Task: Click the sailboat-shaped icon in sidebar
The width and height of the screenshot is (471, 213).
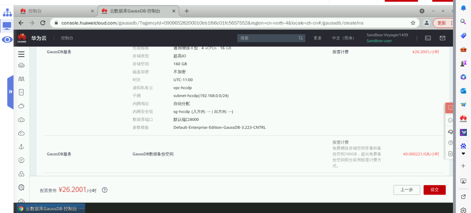Action: [x=21, y=147]
